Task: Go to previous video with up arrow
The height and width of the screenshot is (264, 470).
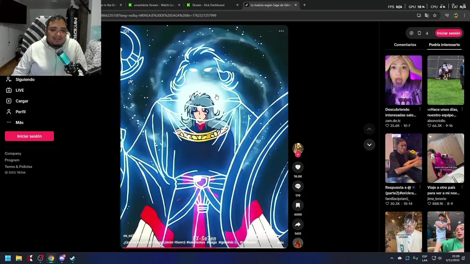Action: tap(369, 129)
